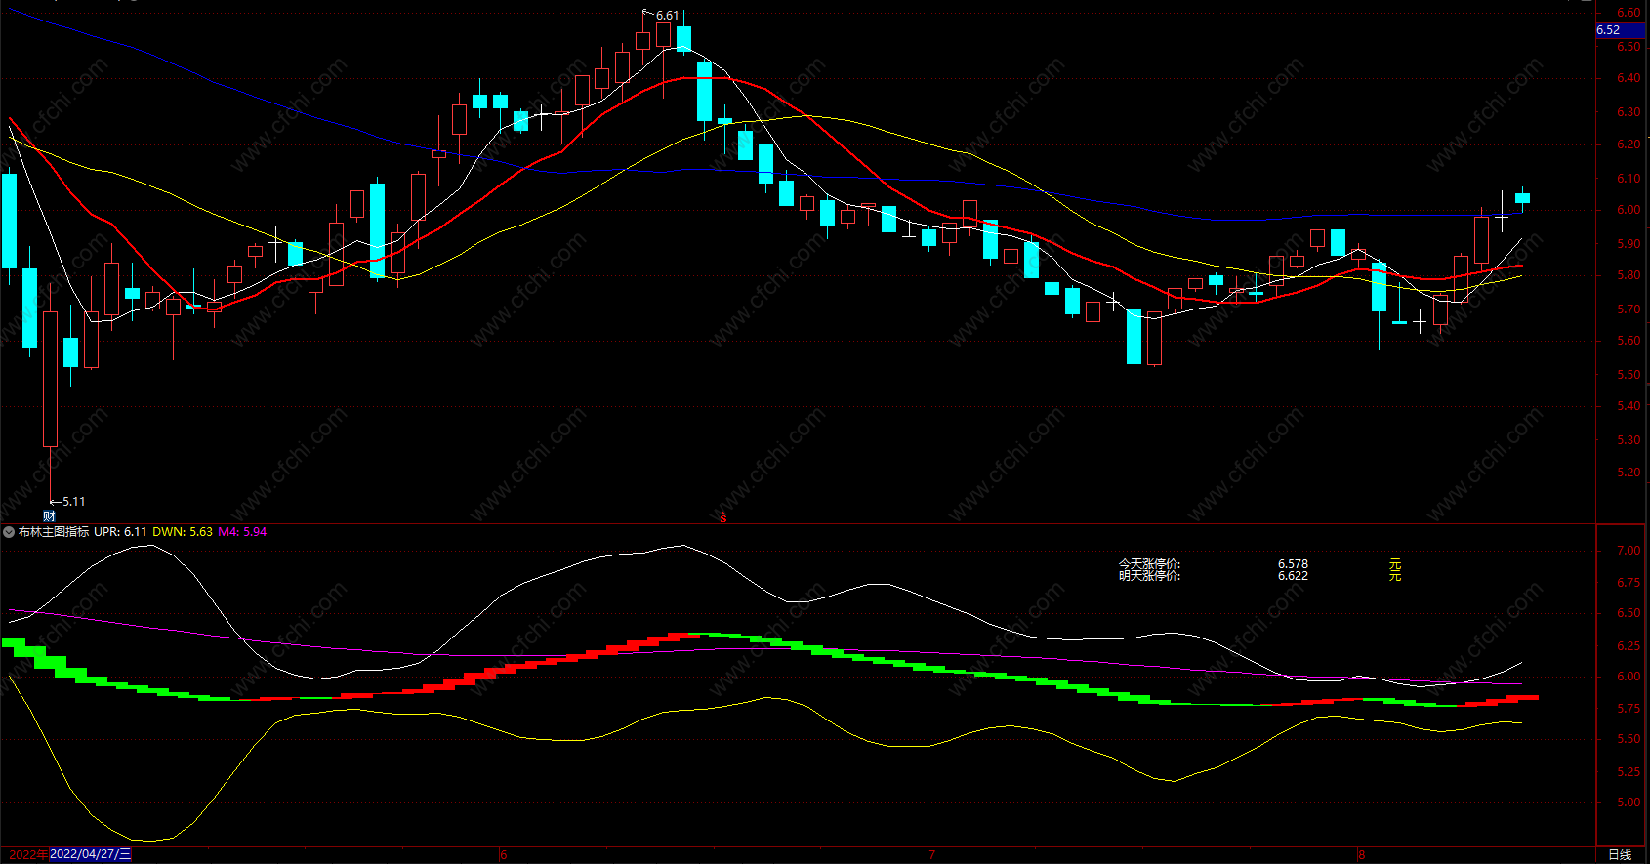Click the 今天涨停价 label
This screenshot has height=864, width=1650.
pos(1149,564)
